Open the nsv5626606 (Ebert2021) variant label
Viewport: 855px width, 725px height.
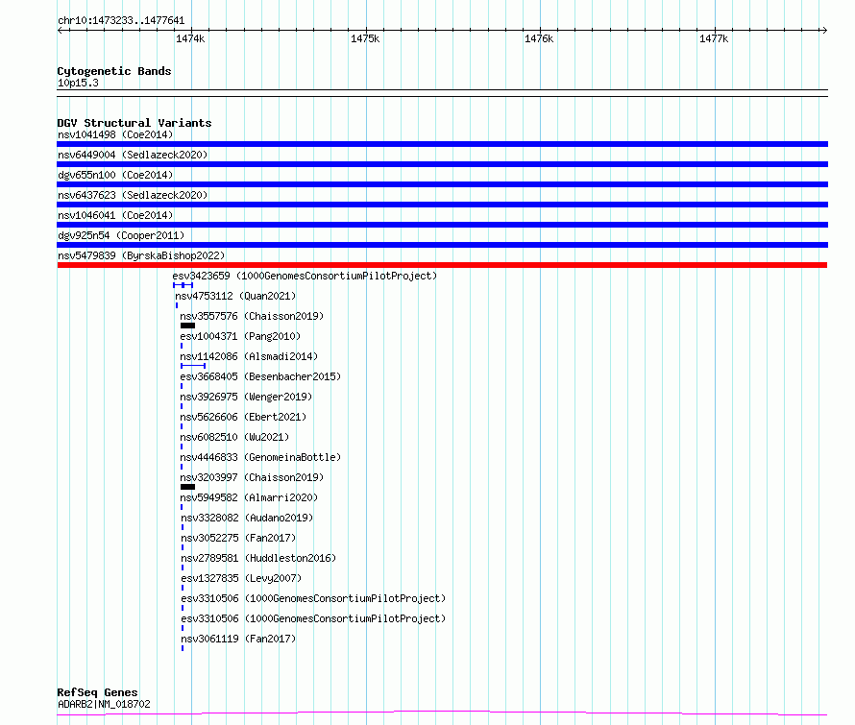point(243,417)
